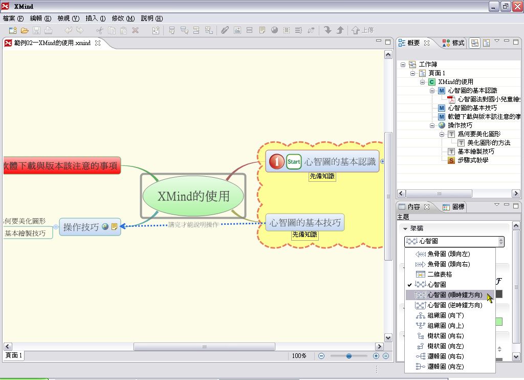The height and width of the screenshot is (380, 524).
Task: Select 步驟式教學 in outline tree
Action: (472, 160)
